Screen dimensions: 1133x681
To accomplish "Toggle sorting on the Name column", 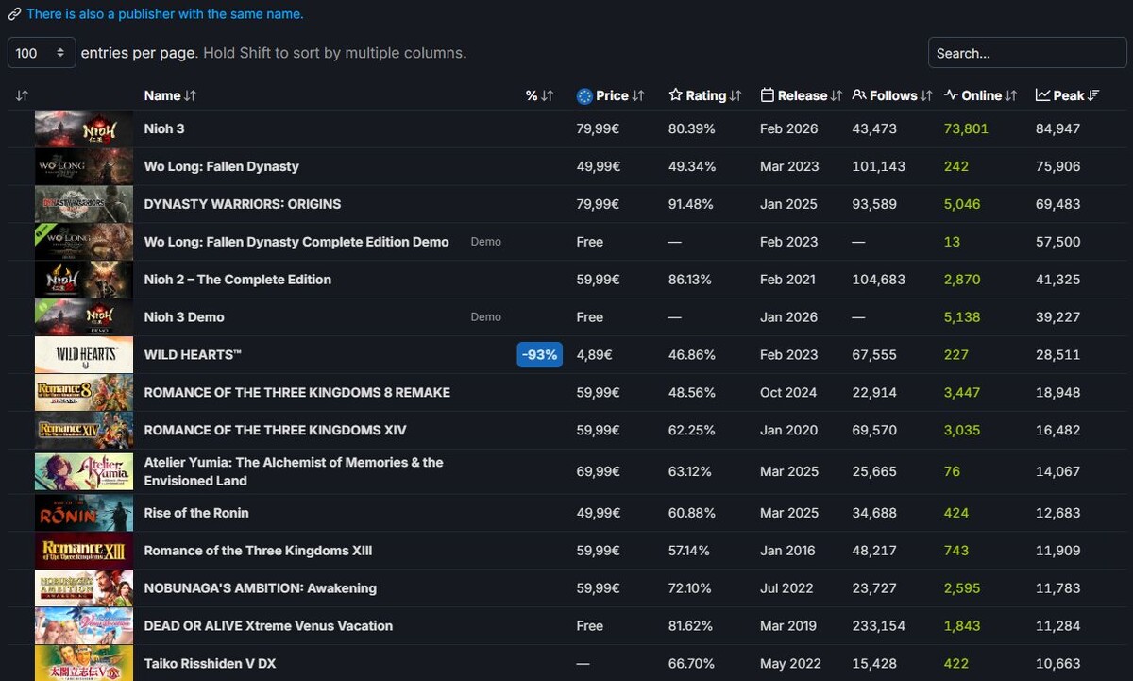I will pos(170,95).
